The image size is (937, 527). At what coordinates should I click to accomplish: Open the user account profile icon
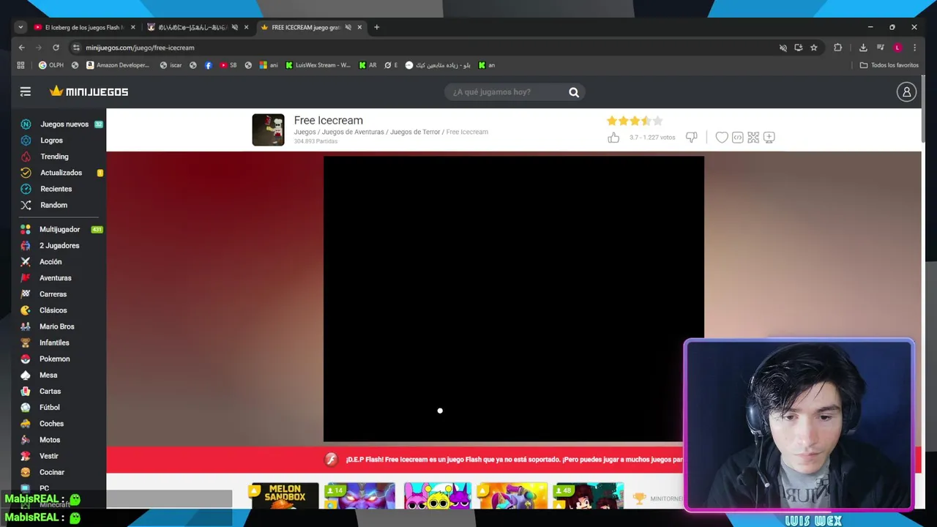(x=906, y=91)
